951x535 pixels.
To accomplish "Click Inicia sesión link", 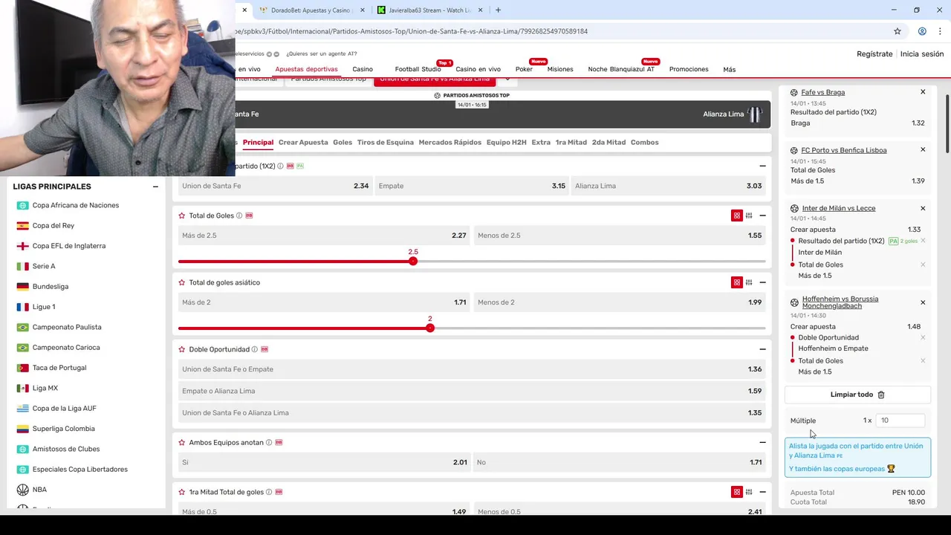I will pyautogui.click(x=922, y=54).
